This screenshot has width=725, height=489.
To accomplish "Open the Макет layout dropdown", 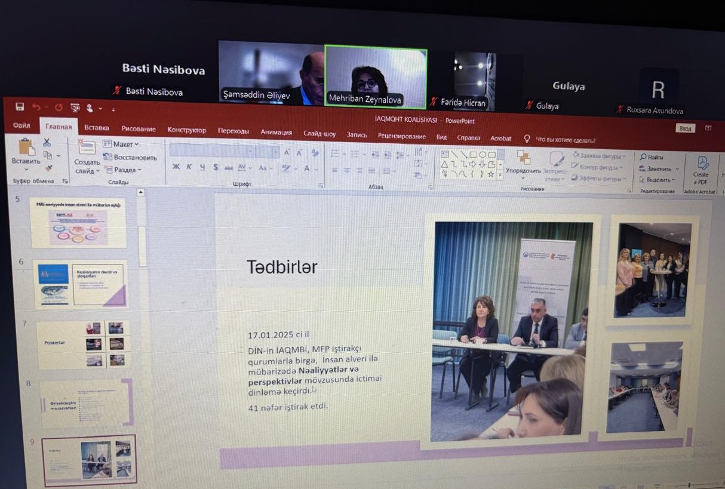I will click(x=122, y=144).
